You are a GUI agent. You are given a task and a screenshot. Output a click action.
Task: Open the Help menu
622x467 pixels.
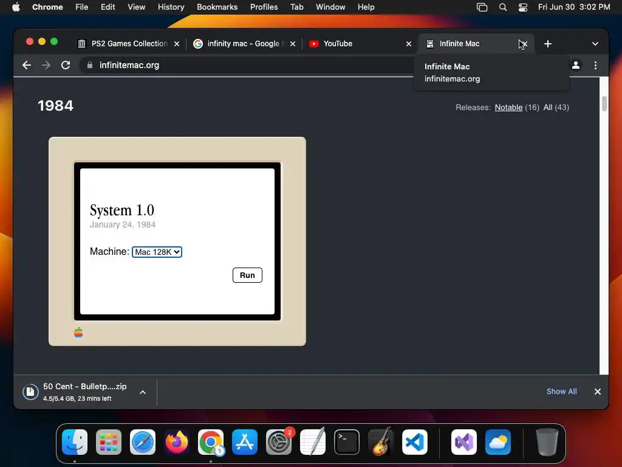pyautogui.click(x=366, y=7)
